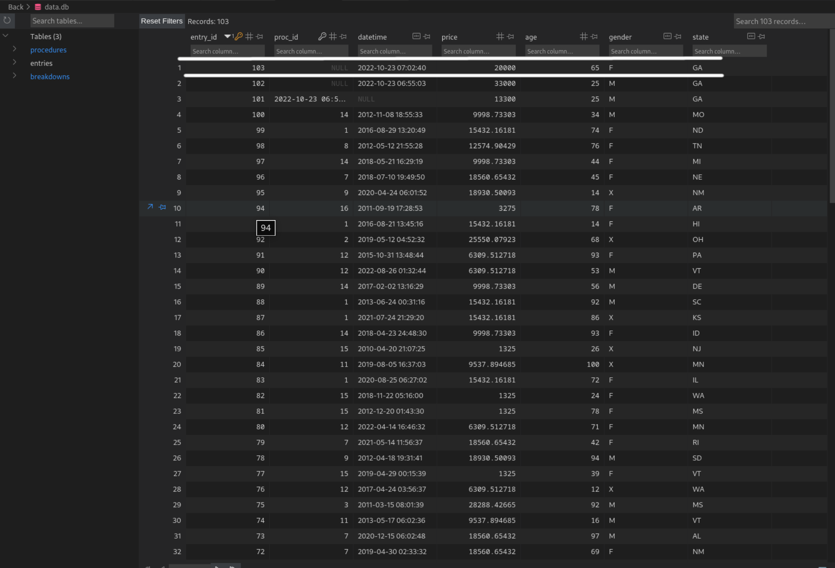
Task: Toggle the entry_id sort direction arrow
Action: pos(227,37)
